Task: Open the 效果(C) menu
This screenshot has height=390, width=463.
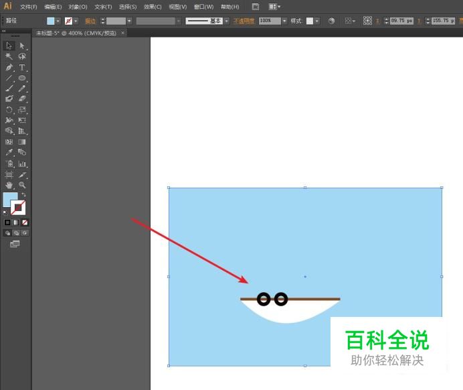Action: click(x=153, y=7)
